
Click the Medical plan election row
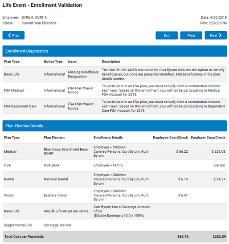point(114,151)
